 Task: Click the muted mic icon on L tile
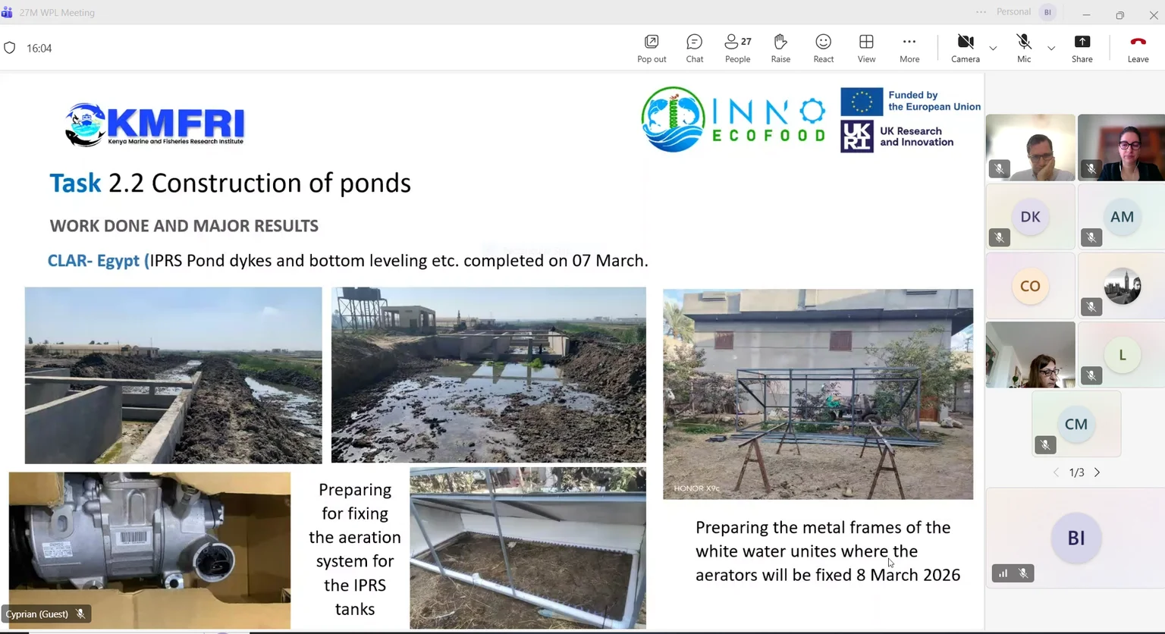(1091, 375)
